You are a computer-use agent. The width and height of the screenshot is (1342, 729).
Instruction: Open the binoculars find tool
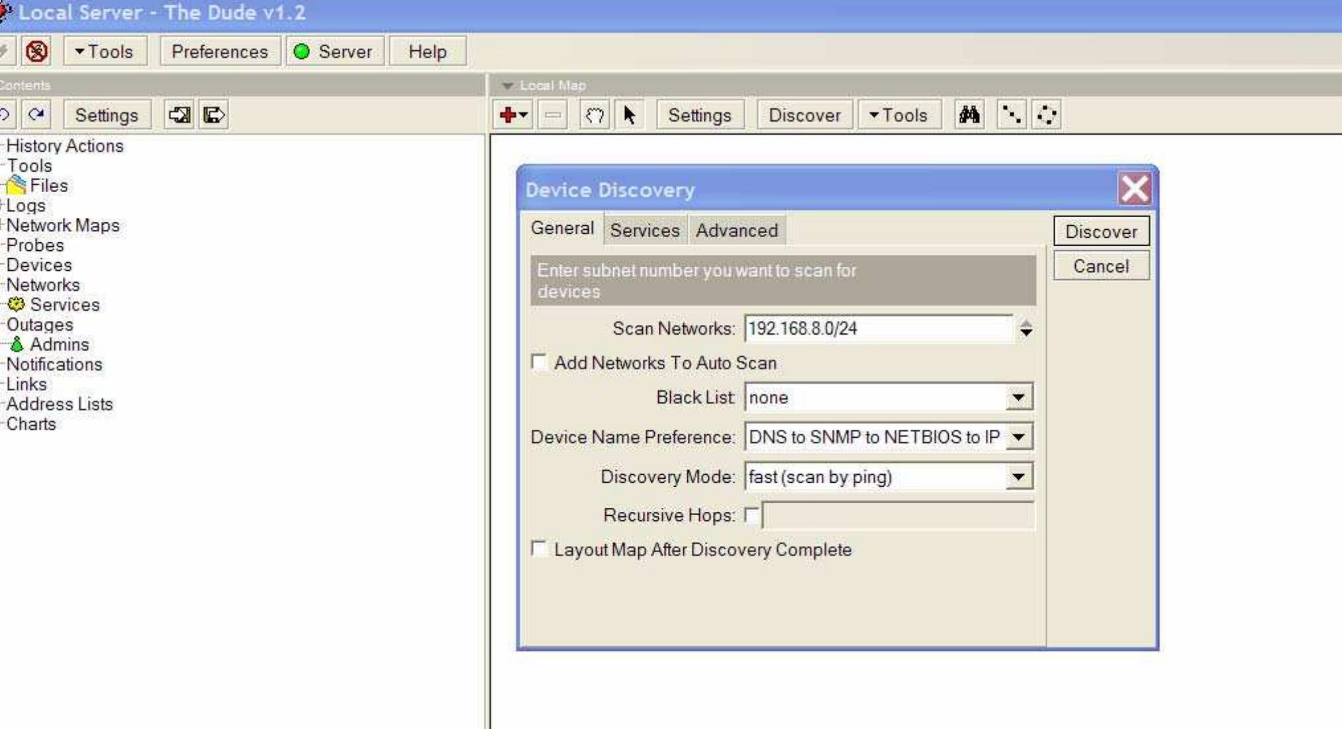[x=967, y=114]
